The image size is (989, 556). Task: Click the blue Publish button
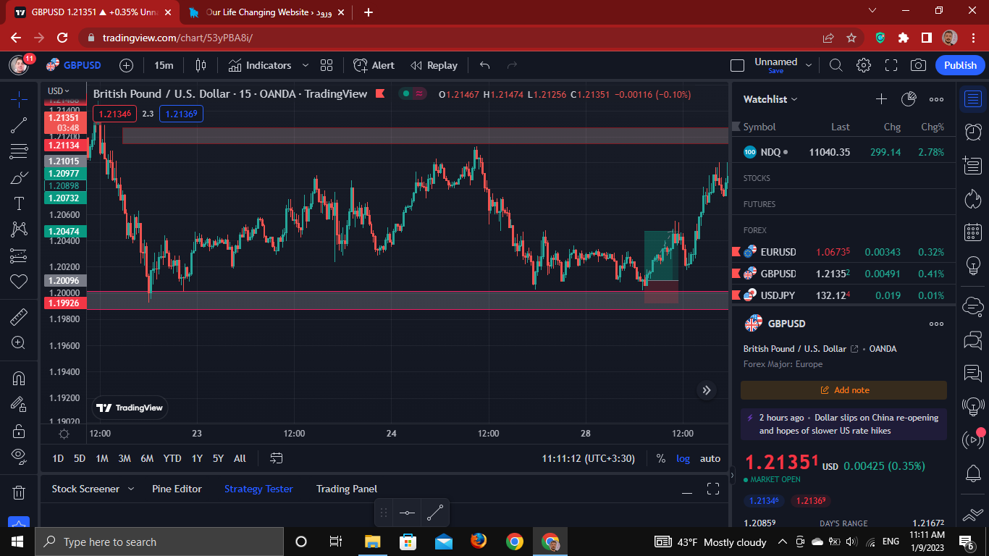tap(960, 65)
